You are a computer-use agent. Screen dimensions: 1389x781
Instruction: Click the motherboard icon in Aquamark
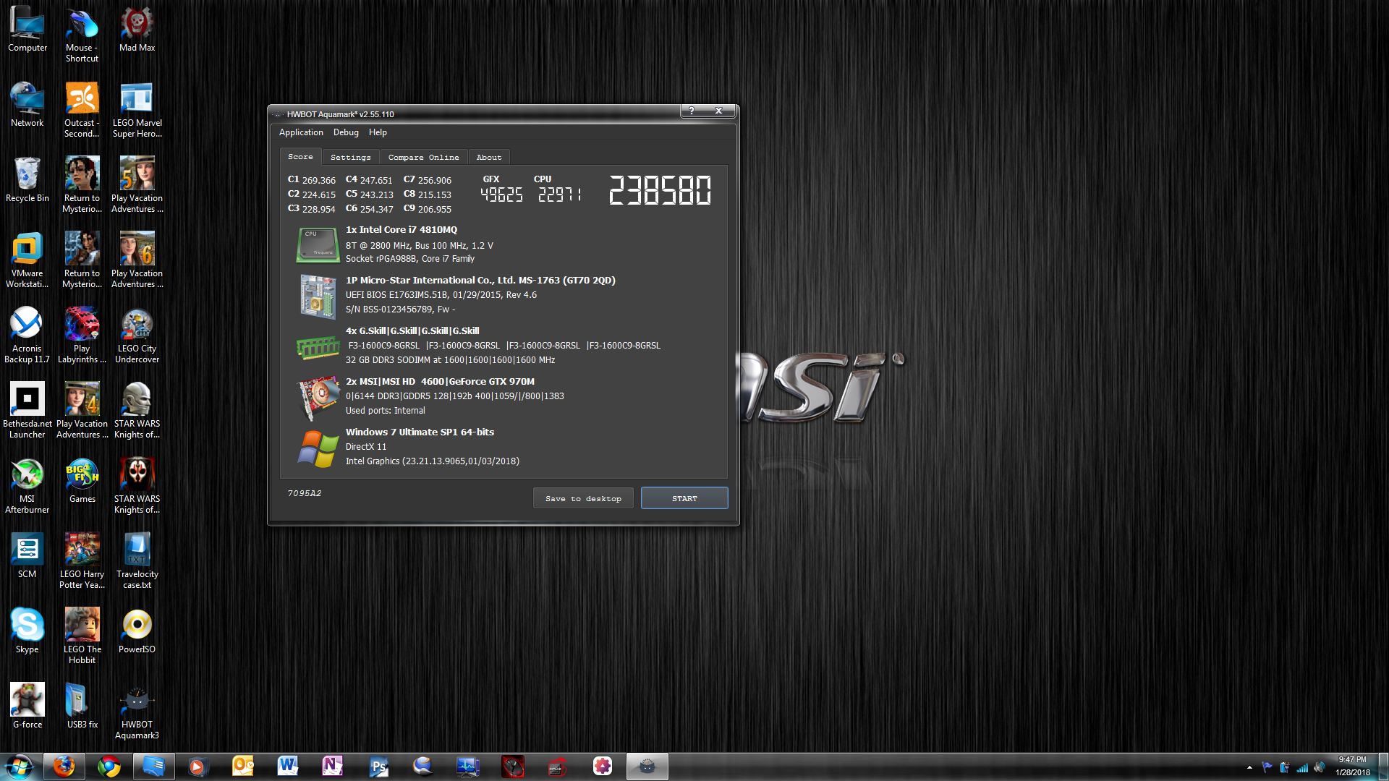pos(318,295)
